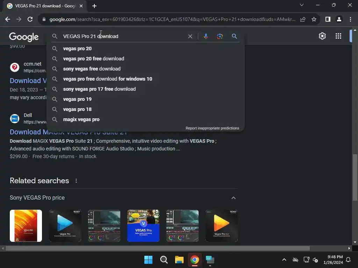358x268 pixels.
Task: Click the horizontal page scrollbar
Action: [x=158, y=248]
